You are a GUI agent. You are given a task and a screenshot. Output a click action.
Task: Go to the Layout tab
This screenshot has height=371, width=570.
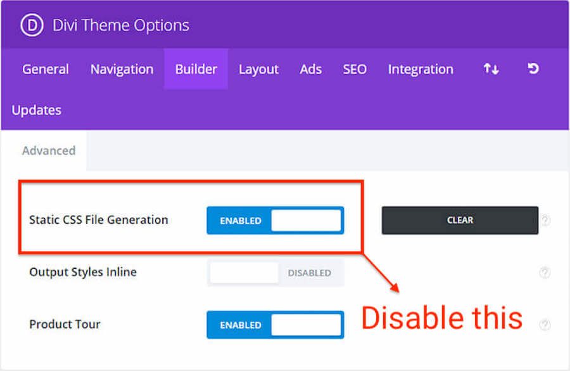coord(258,69)
